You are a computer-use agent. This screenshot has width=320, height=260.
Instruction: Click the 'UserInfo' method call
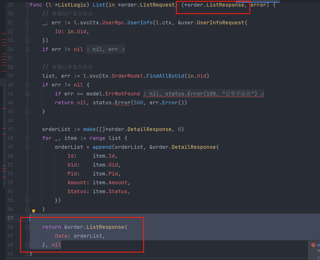(140, 23)
